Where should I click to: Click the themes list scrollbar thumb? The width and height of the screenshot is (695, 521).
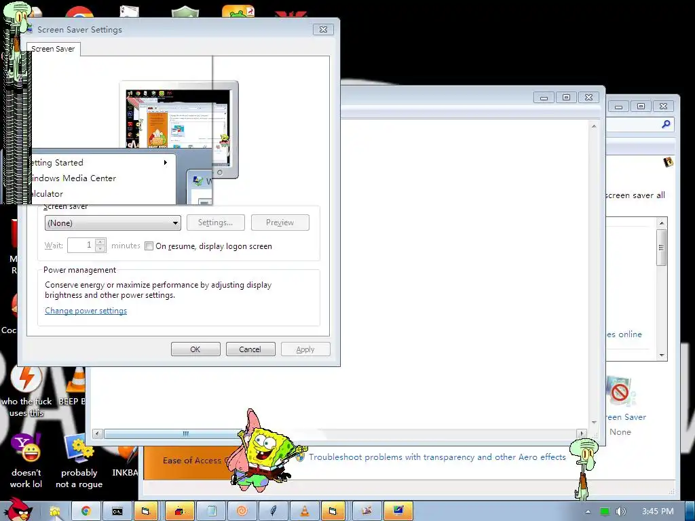pos(661,247)
